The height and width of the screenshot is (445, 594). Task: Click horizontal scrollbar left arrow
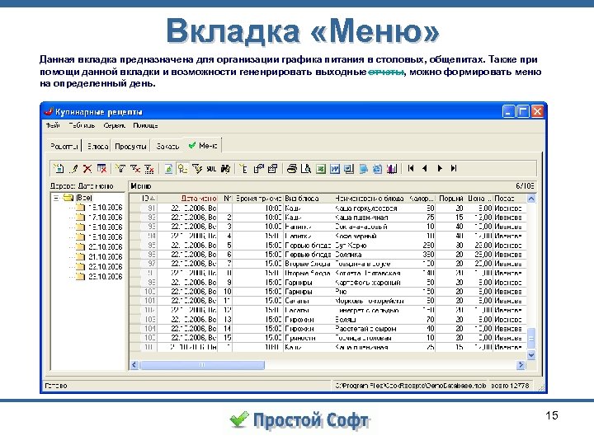click(x=134, y=365)
